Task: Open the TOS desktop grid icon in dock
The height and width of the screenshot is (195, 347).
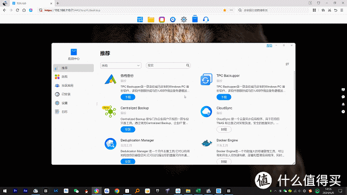Action: (140, 19)
